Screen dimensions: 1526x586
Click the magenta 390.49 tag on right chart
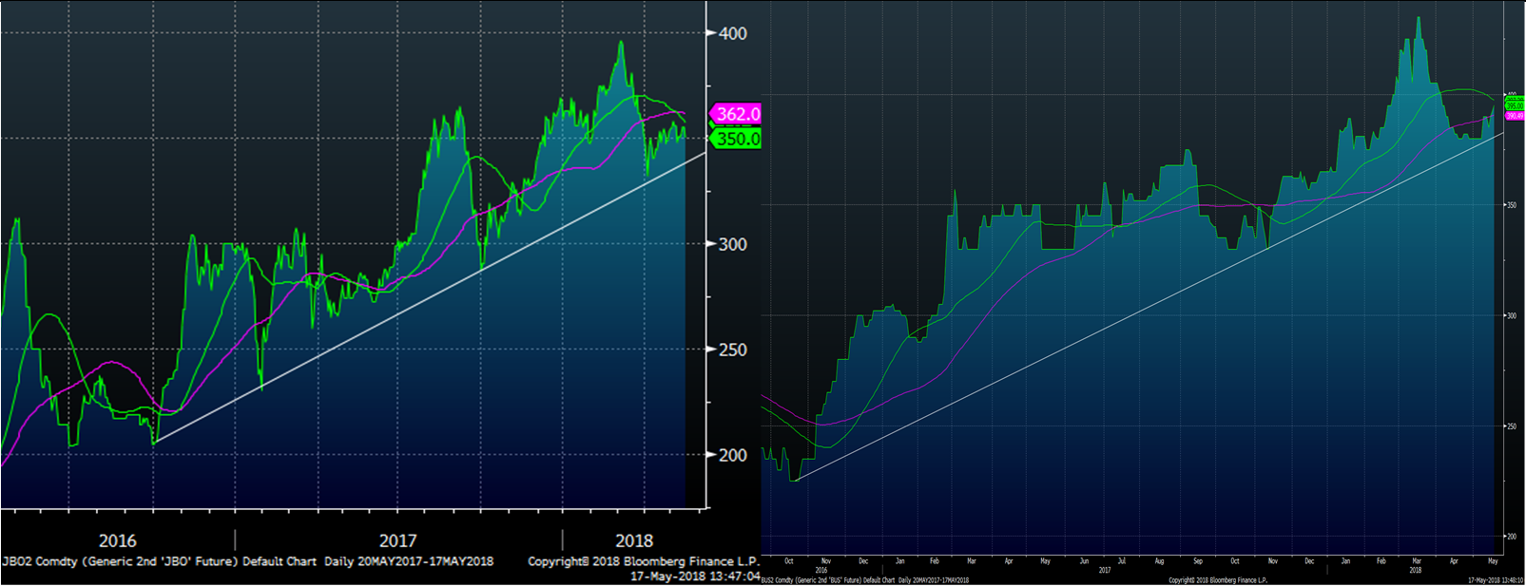tap(1514, 116)
